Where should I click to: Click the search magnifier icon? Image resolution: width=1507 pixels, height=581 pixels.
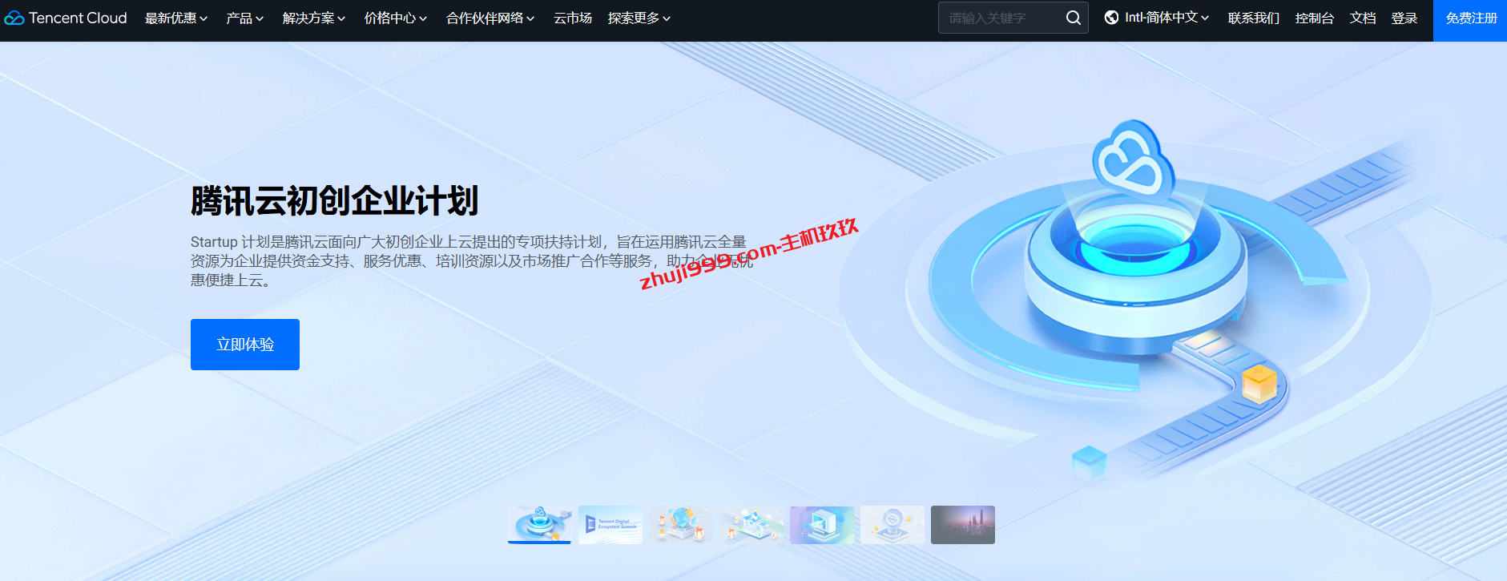click(x=1073, y=18)
